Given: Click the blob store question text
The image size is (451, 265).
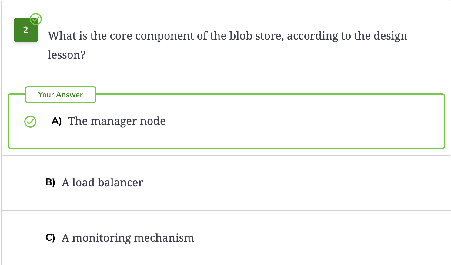Looking at the screenshot, I should (227, 45).
